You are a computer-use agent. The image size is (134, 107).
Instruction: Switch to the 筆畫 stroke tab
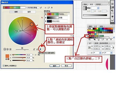(x=85, y=4)
